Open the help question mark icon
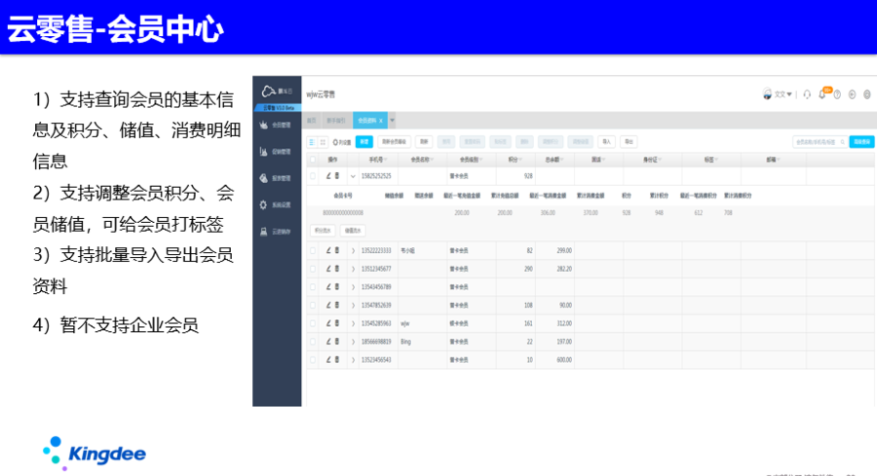Screen dimensions: 877x476 [837, 94]
